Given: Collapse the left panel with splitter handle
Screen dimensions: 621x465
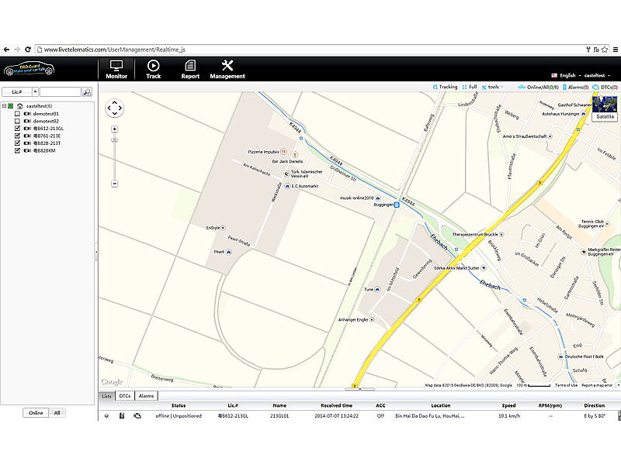Looking at the screenshot, I should coord(96,251).
